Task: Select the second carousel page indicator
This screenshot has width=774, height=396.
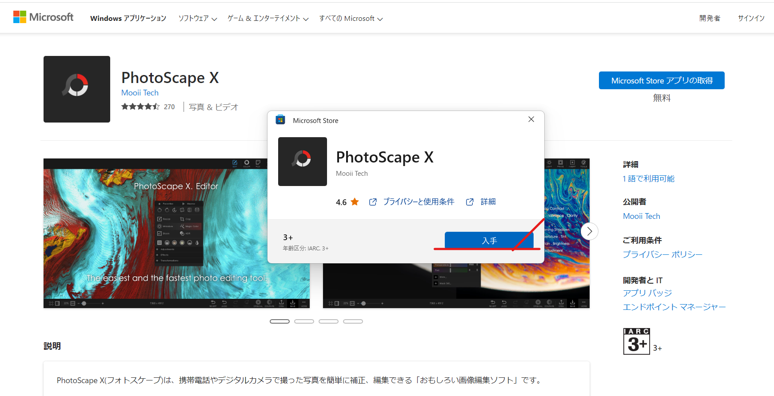Action: point(304,321)
